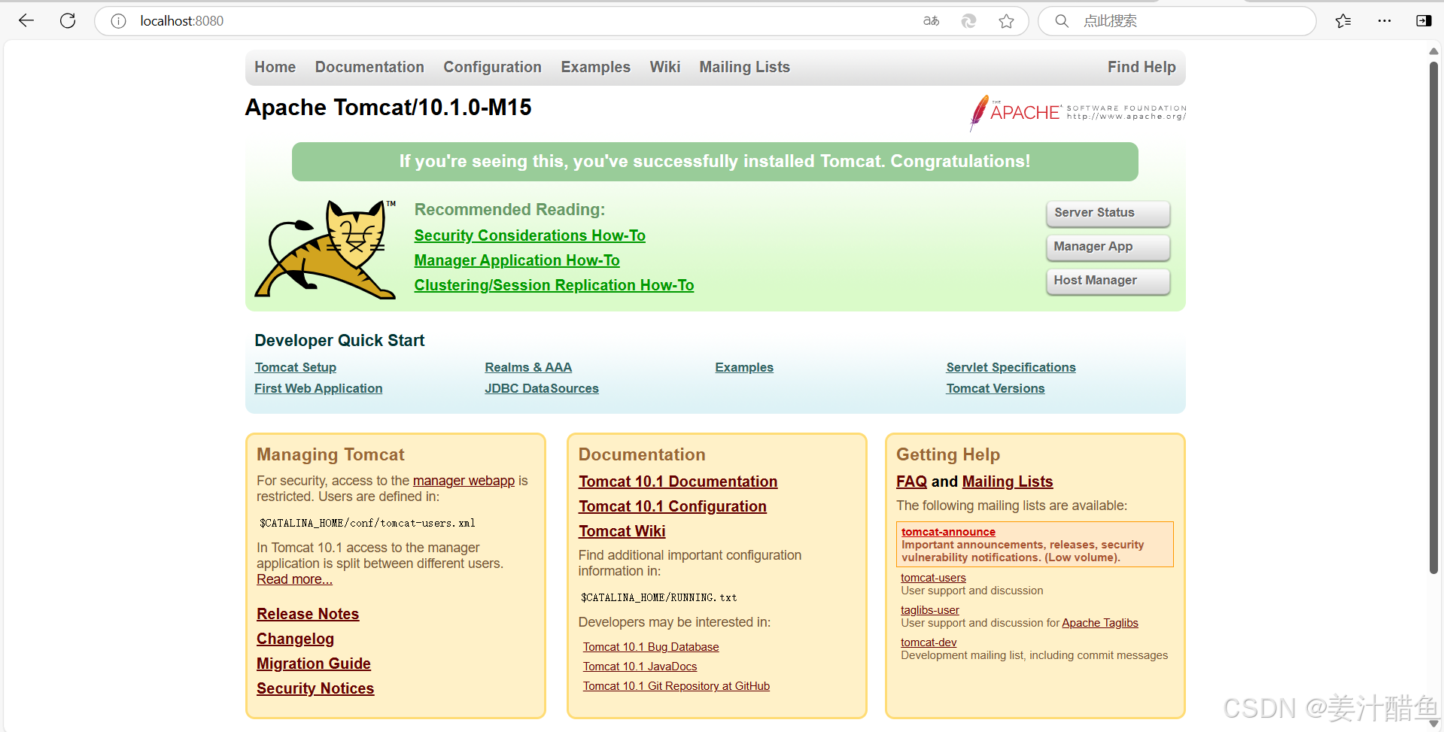Image resolution: width=1444 pixels, height=732 pixels.
Task: Click the page refresh icon
Action: (x=68, y=21)
